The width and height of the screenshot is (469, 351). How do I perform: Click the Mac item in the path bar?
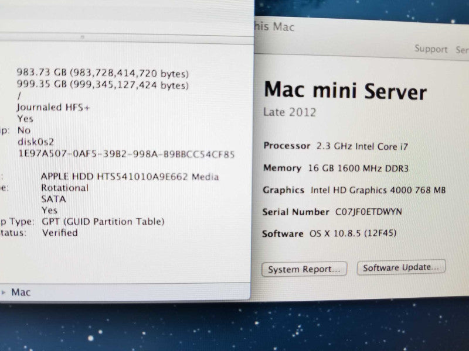coord(21,292)
